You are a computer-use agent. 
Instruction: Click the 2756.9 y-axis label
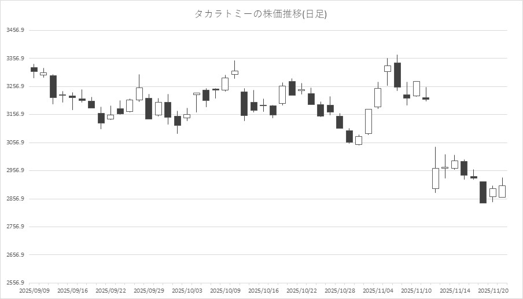[15, 227]
